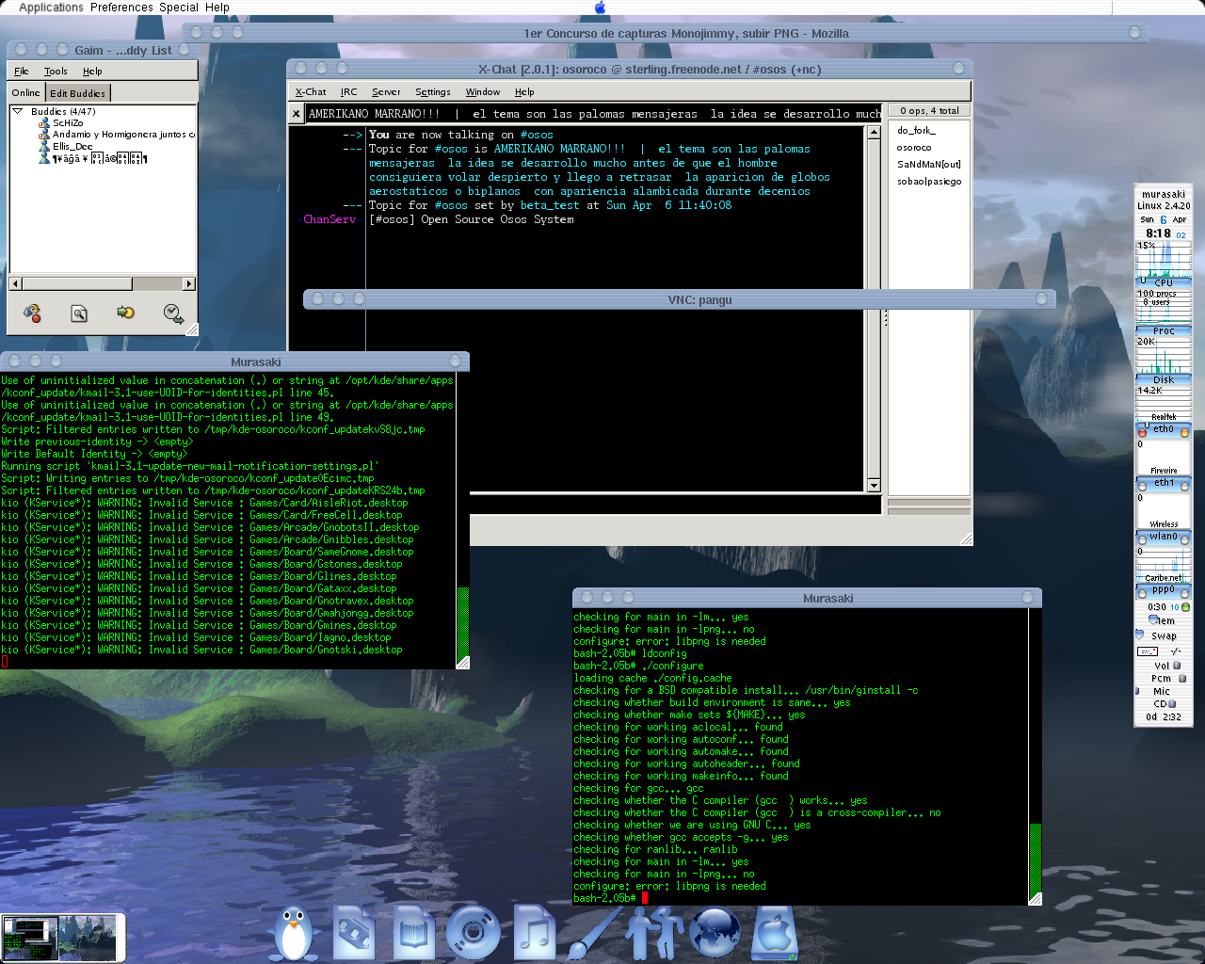Click the arrow-and-yellow-circle icon in Gaim
Screen dimensions: 1205x964
pos(125,313)
